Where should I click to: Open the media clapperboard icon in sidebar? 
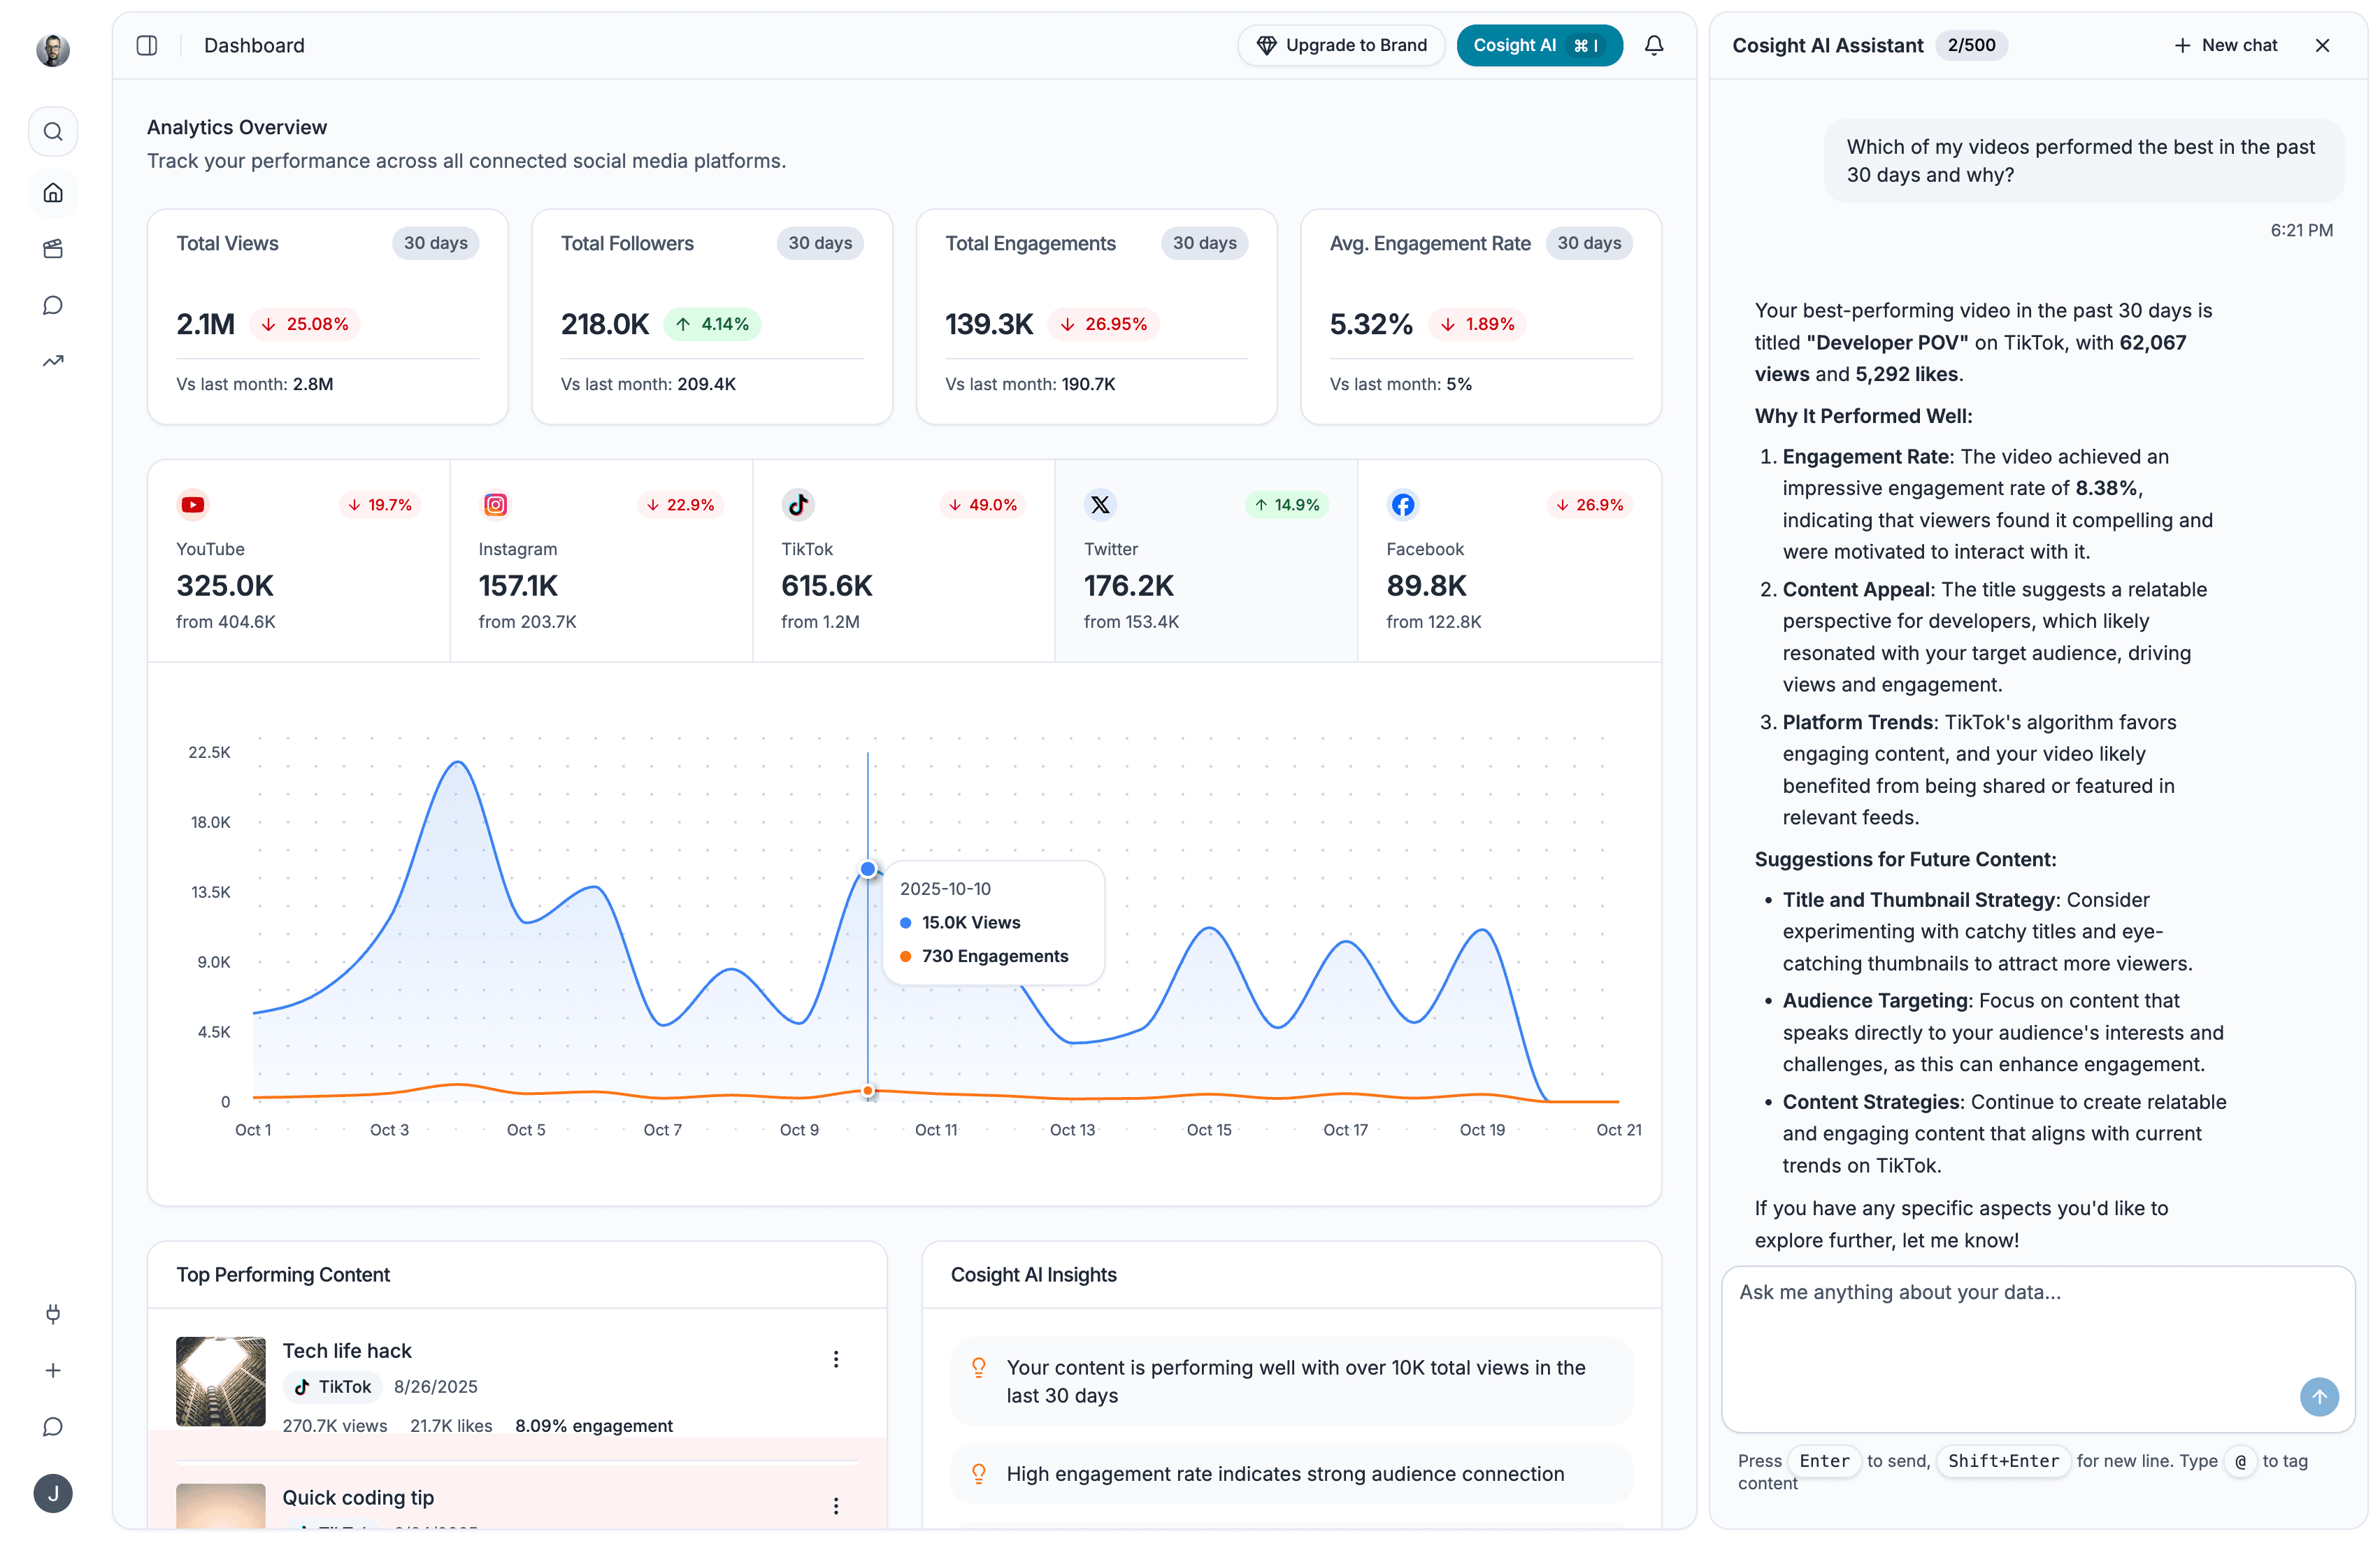click(x=52, y=249)
